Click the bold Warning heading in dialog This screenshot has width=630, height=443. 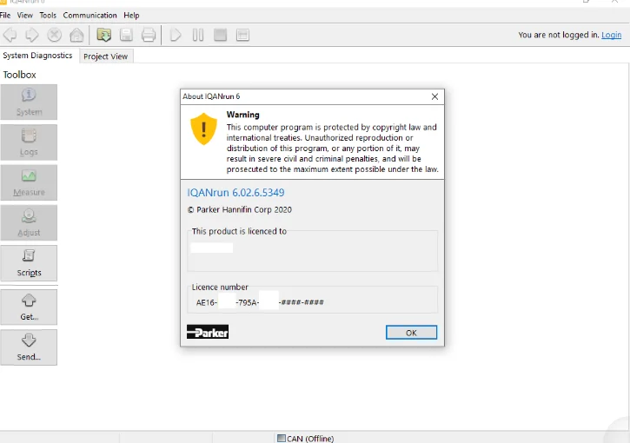pyautogui.click(x=243, y=115)
